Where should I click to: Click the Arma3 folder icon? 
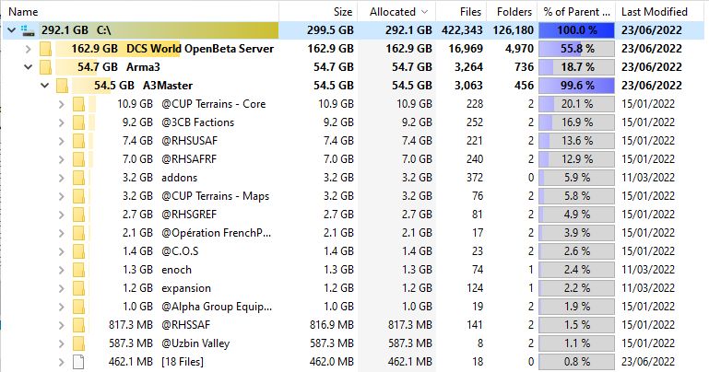click(x=45, y=67)
